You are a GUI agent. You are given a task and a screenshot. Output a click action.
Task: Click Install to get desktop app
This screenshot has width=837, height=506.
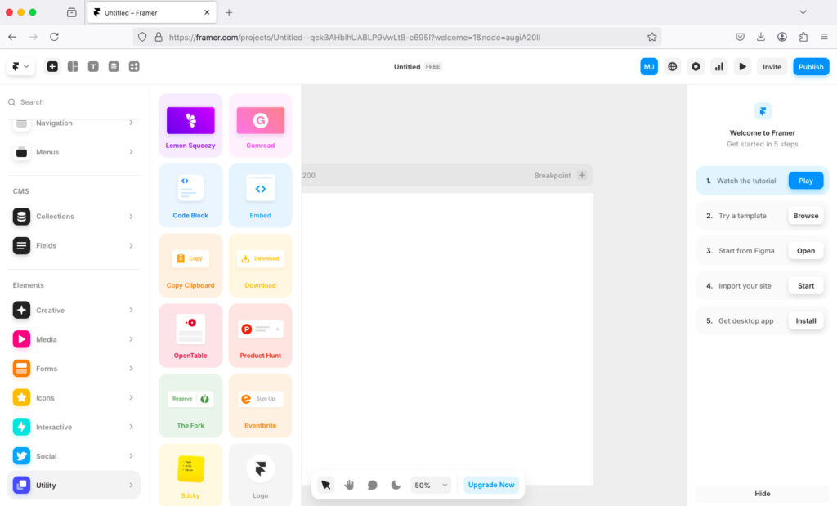pyautogui.click(x=805, y=320)
